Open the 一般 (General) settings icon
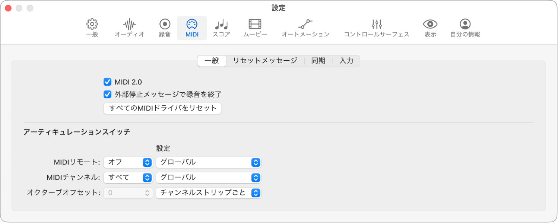The width and height of the screenshot is (558, 223). coord(92,27)
